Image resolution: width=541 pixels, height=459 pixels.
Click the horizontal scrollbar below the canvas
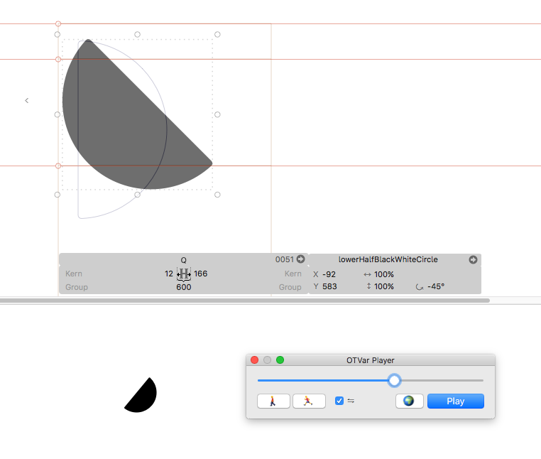pos(245,301)
